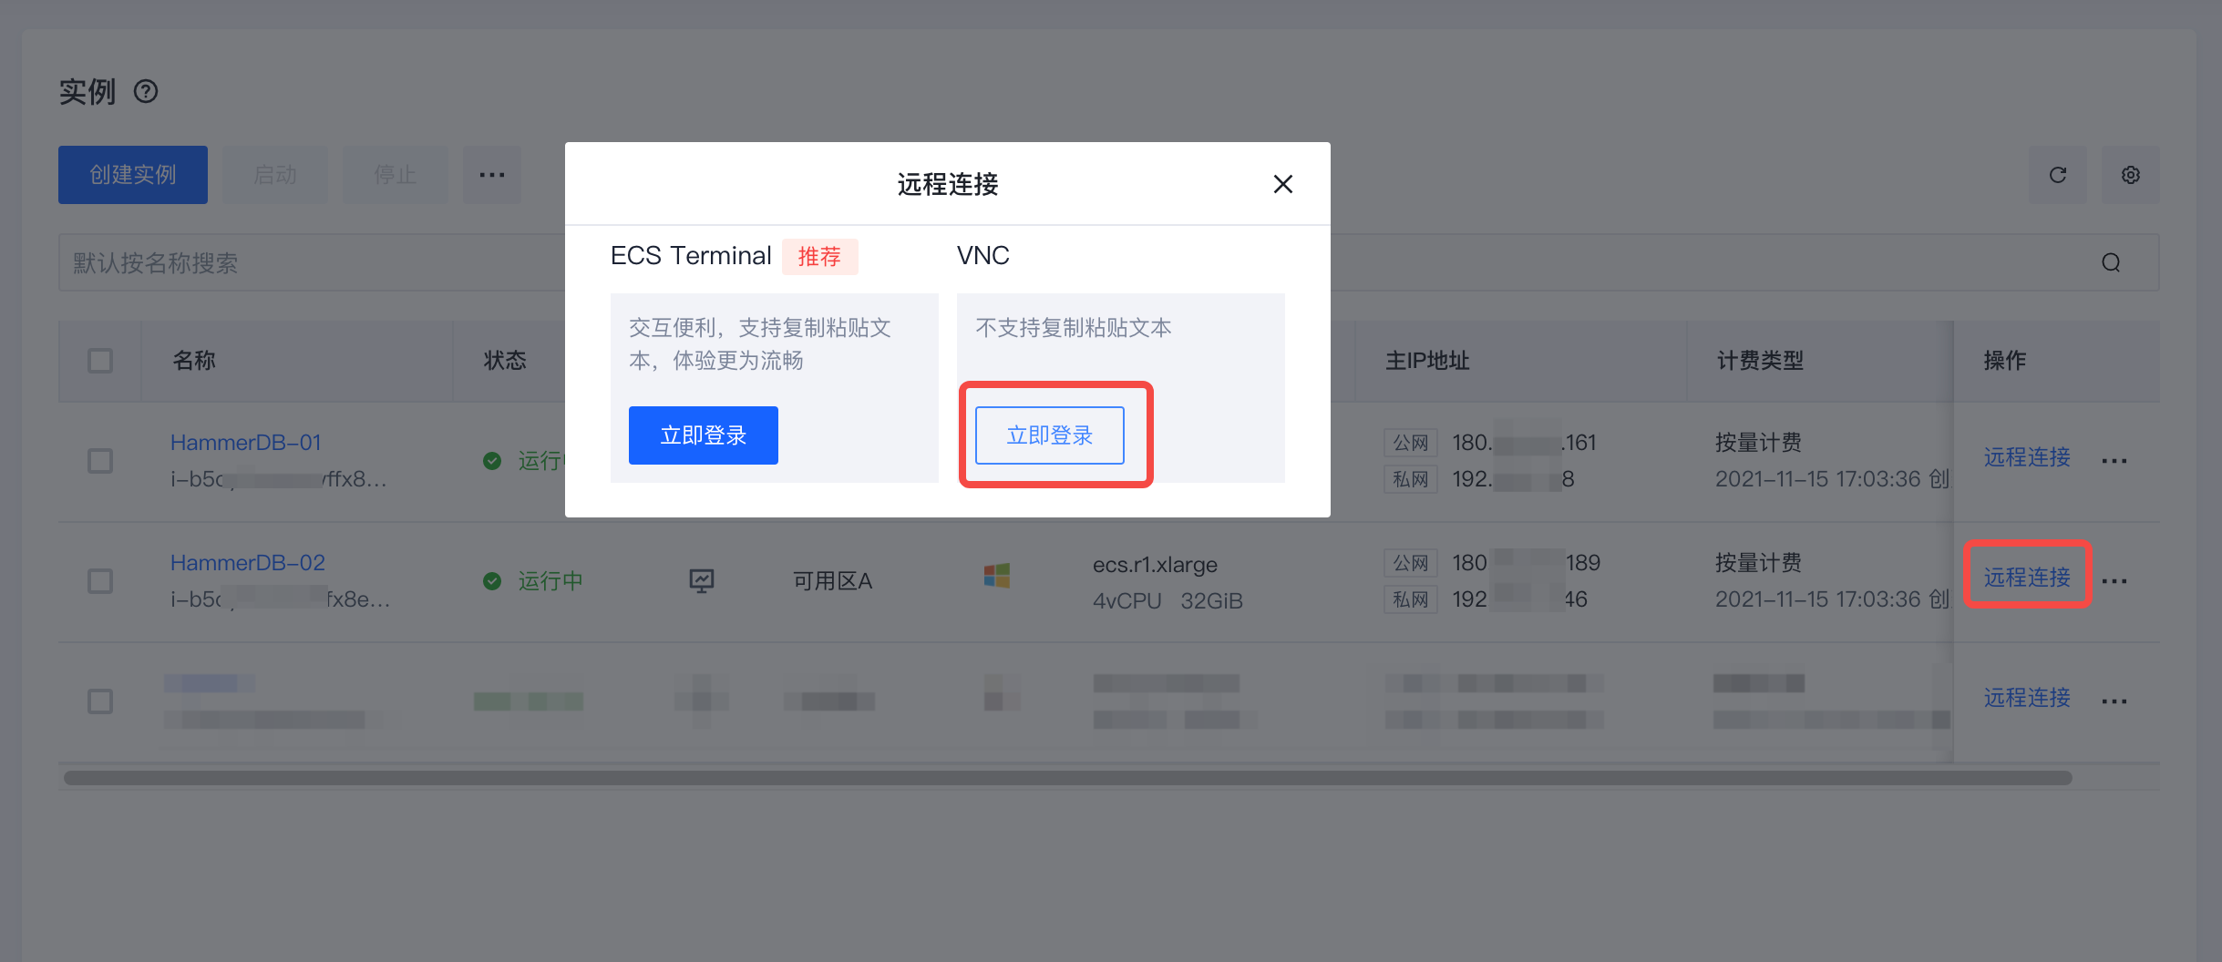
Task: Click 远程连接 for HammerDB-01
Action: [2027, 457]
